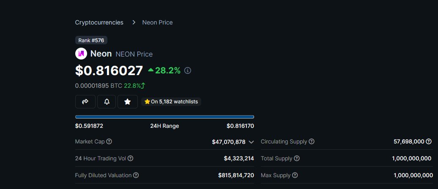Click the market cap value $47,070,878
This screenshot has height=189, width=438.
[x=228, y=142]
